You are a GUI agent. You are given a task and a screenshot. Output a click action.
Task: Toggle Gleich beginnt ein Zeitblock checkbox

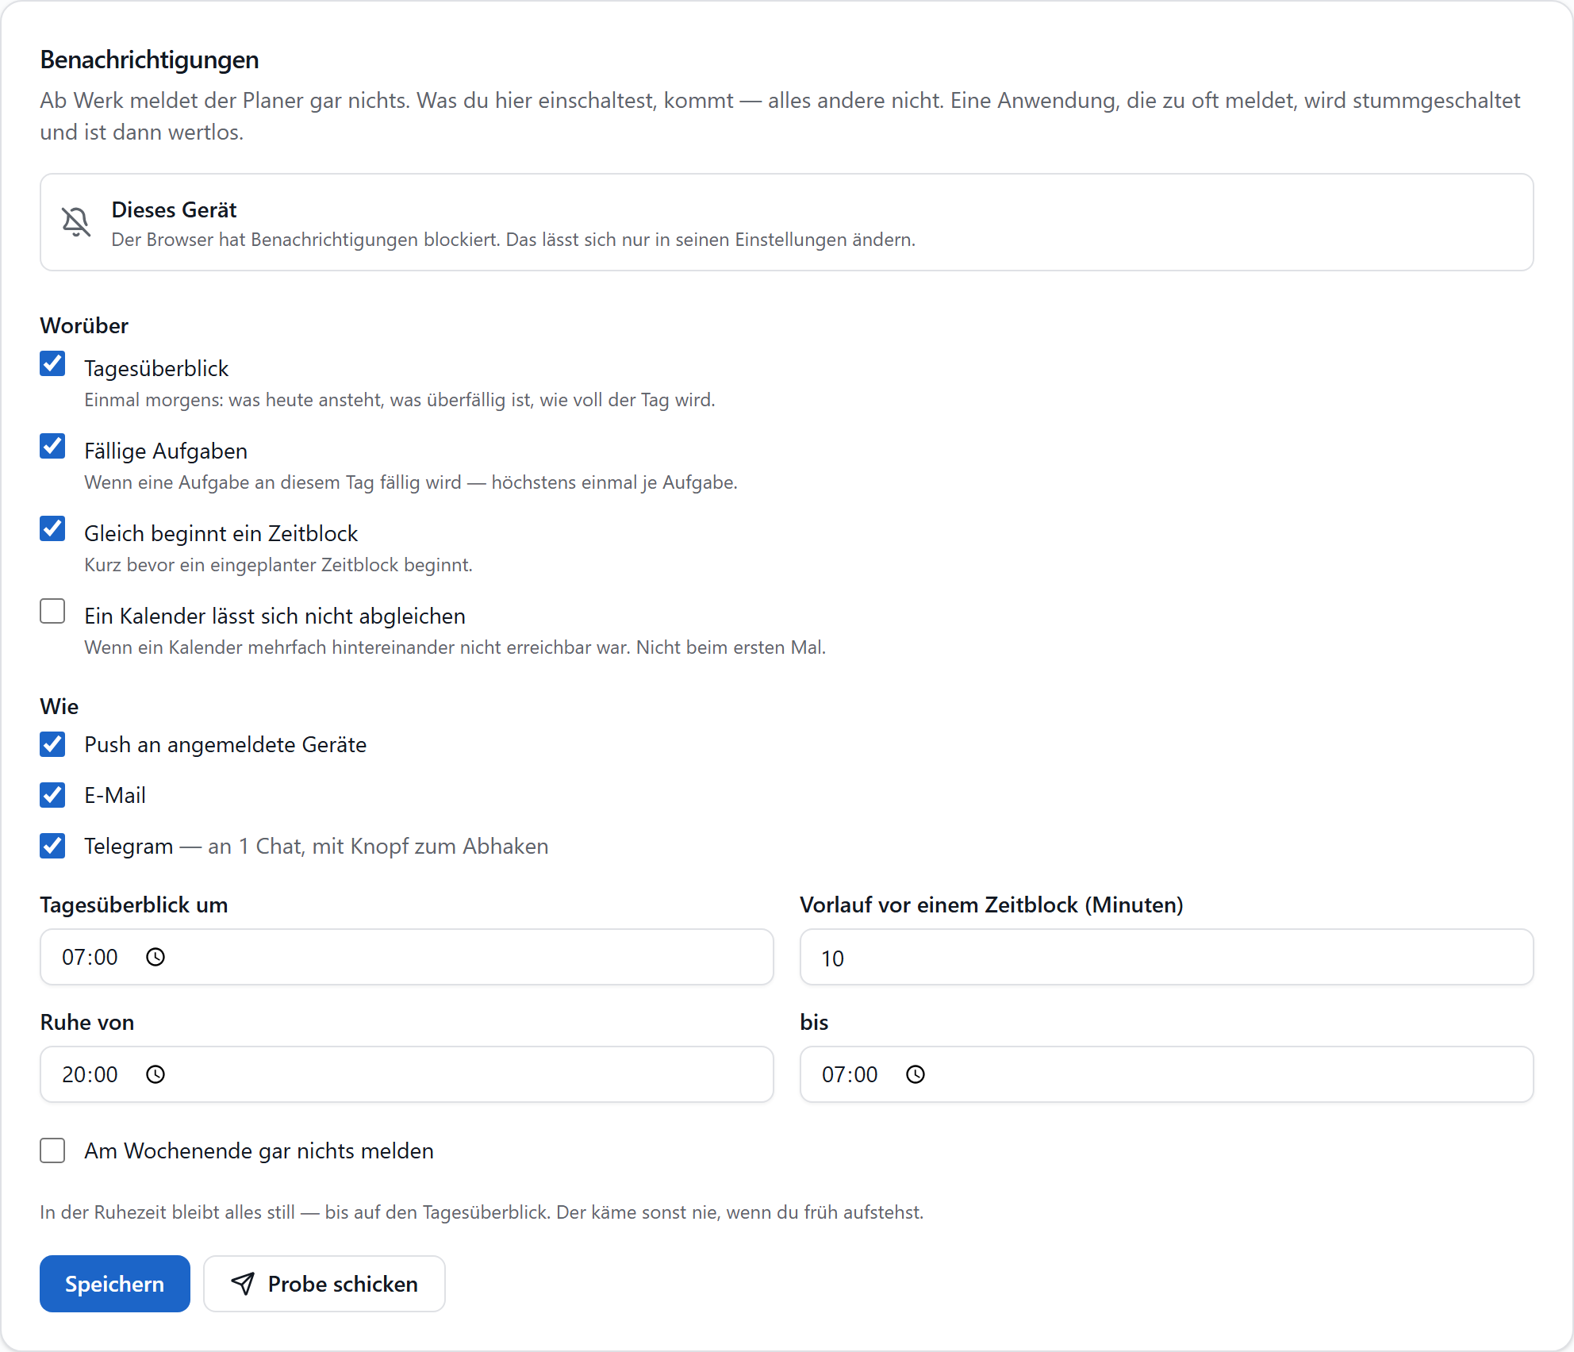[x=52, y=529]
